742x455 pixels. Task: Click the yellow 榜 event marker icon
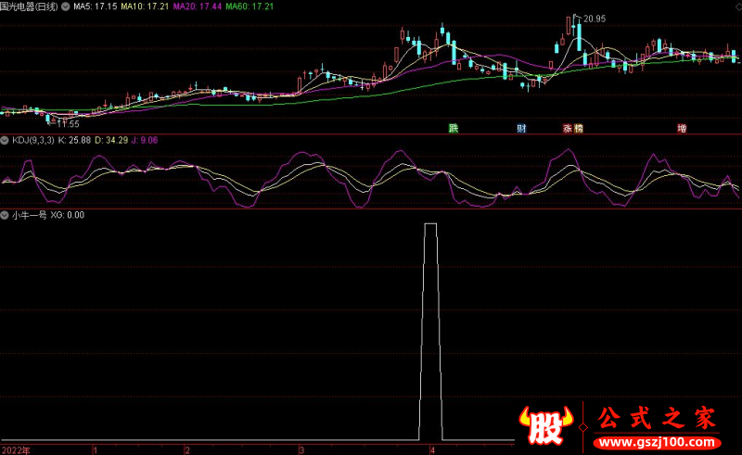(x=578, y=128)
